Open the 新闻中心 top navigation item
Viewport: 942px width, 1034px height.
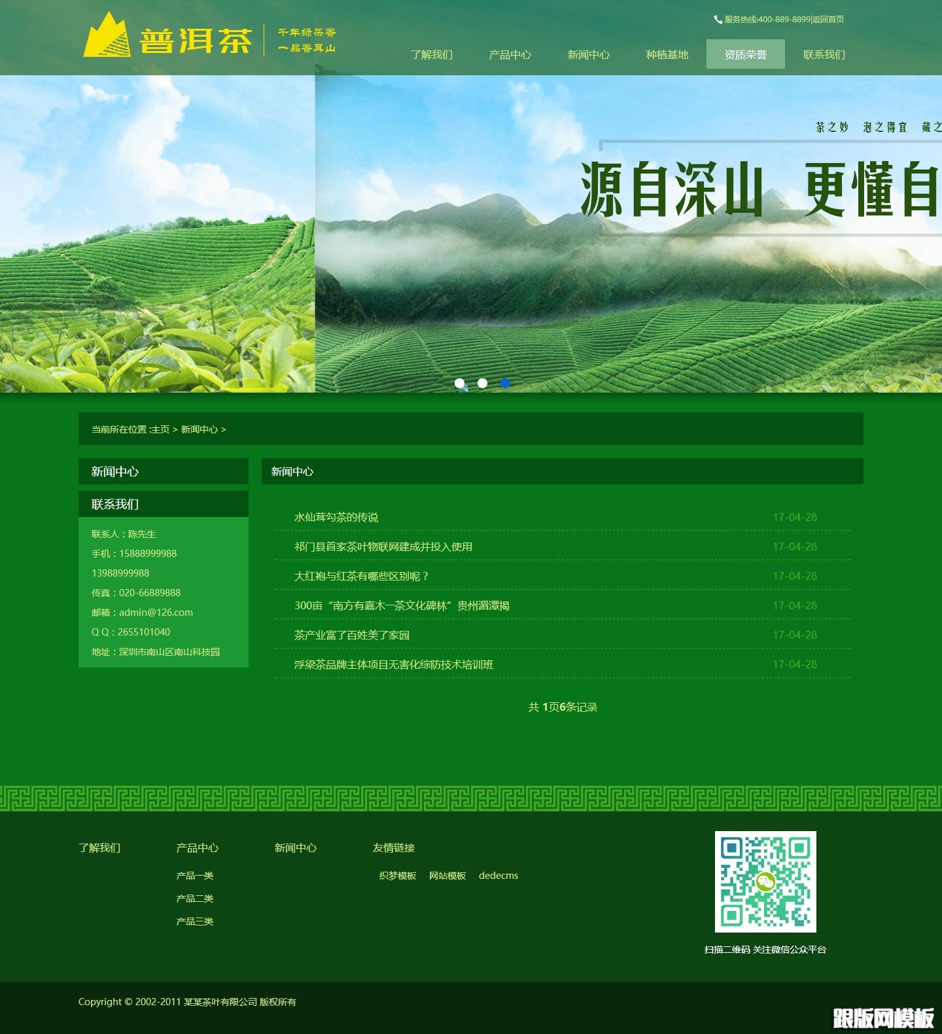click(x=589, y=54)
